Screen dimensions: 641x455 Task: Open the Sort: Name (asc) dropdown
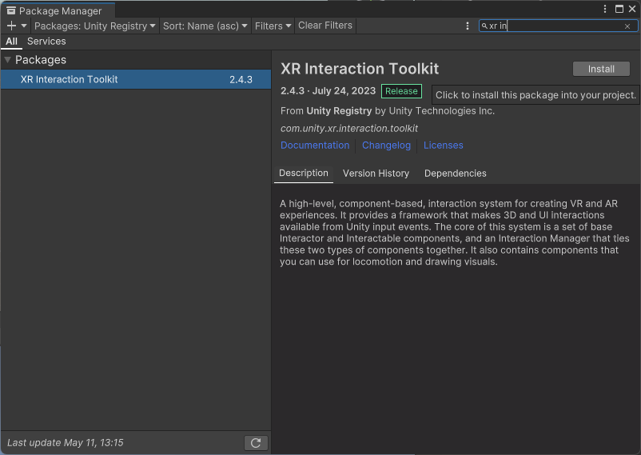(x=205, y=26)
